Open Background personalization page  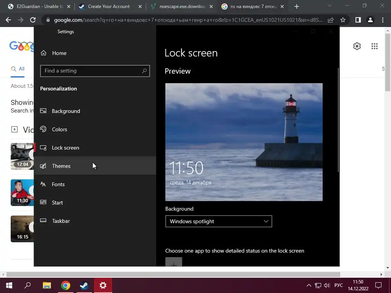[95, 111]
